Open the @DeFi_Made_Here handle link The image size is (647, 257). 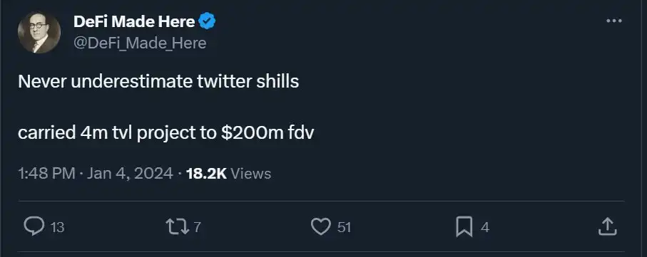pyautogui.click(x=140, y=43)
